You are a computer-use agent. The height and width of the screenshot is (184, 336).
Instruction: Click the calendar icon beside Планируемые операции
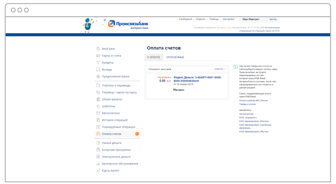[x=98, y=127]
